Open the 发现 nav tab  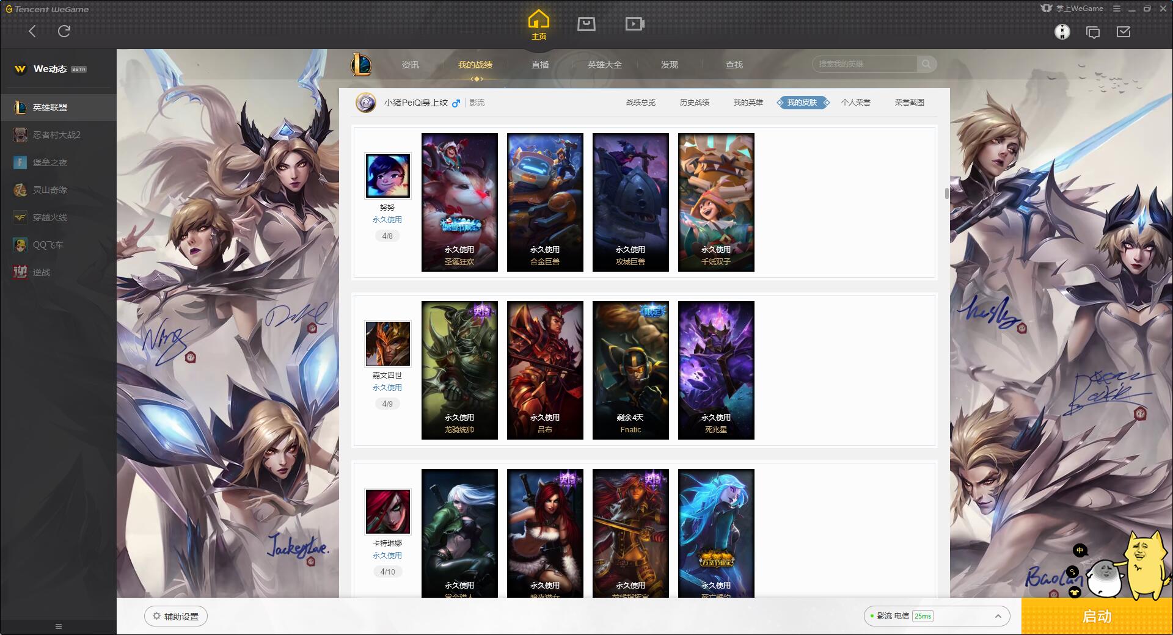670,65
